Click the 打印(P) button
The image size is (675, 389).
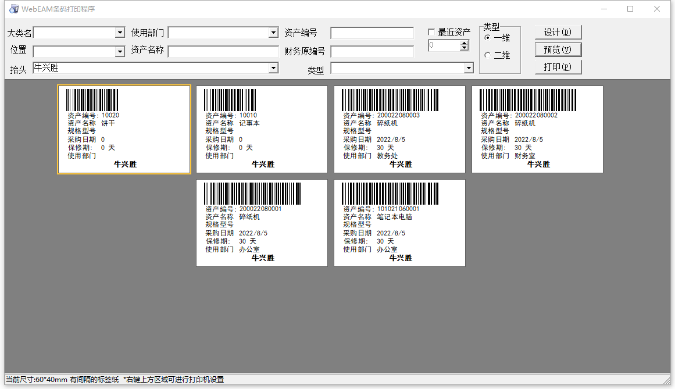pyautogui.click(x=558, y=67)
